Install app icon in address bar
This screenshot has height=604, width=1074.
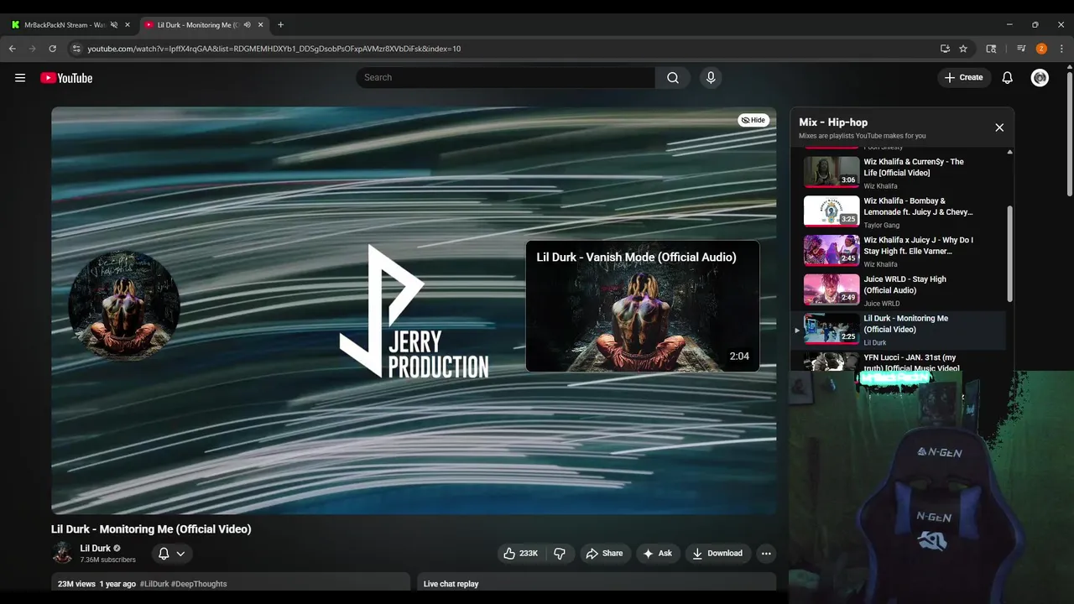(945, 49)
